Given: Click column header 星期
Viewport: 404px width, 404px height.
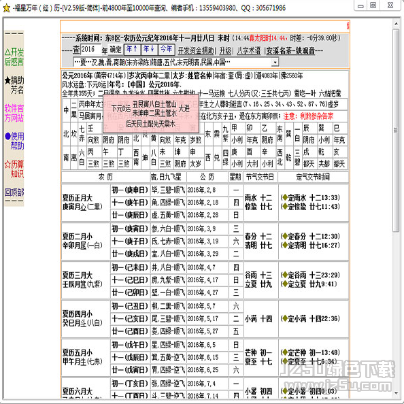Looking at the screenshot, I should tap(236, 177).
